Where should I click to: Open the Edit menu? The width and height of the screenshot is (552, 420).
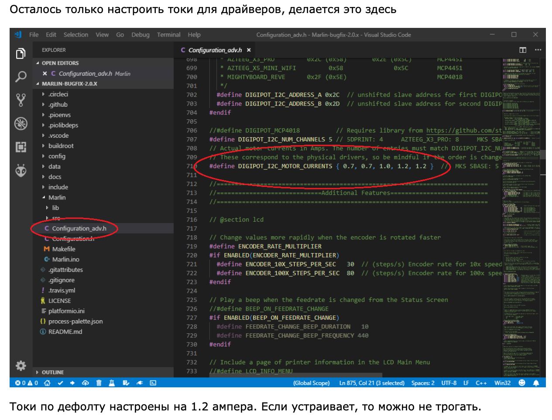coord(51,35)
